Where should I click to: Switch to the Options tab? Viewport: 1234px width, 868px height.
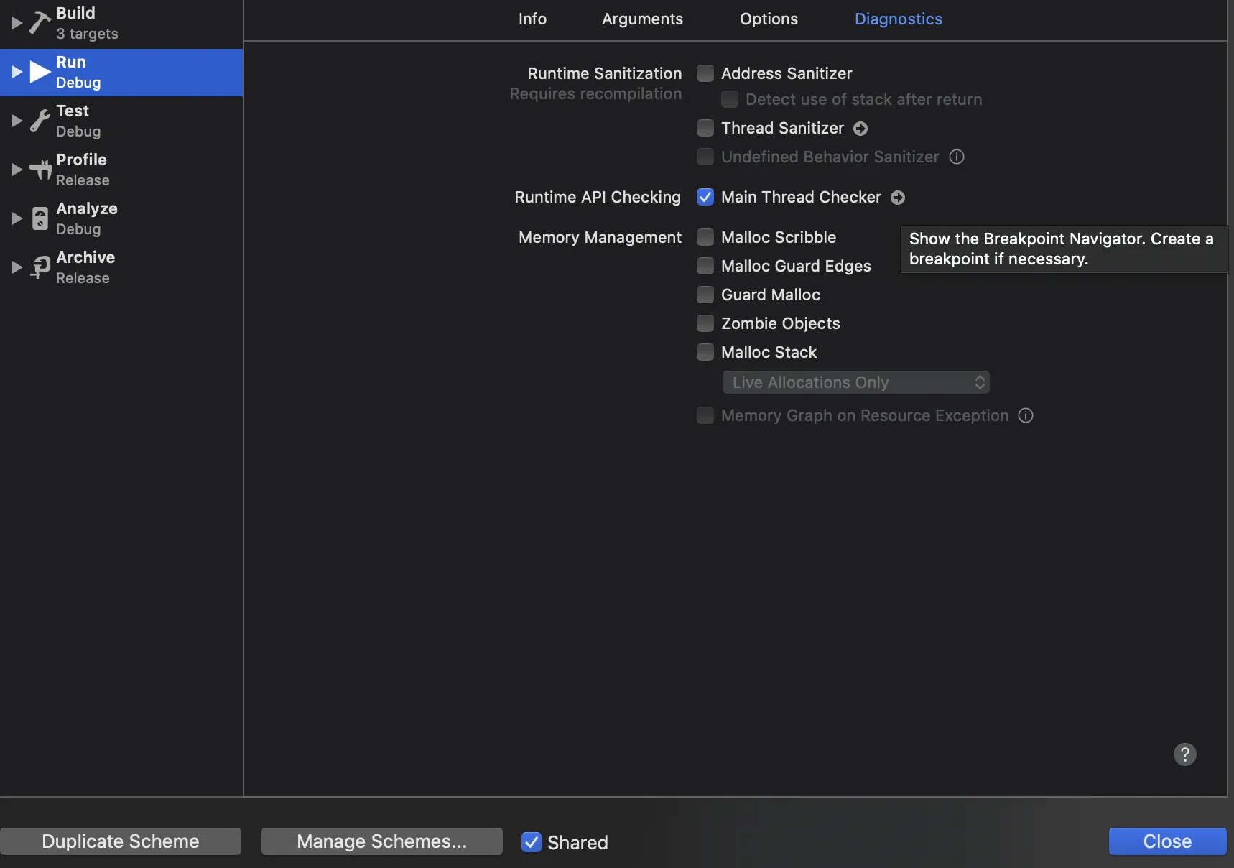point(769,19)
